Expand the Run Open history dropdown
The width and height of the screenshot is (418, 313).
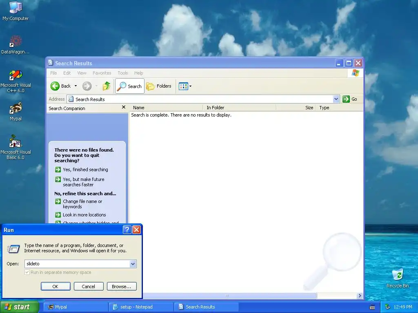(x=133, y=264)
